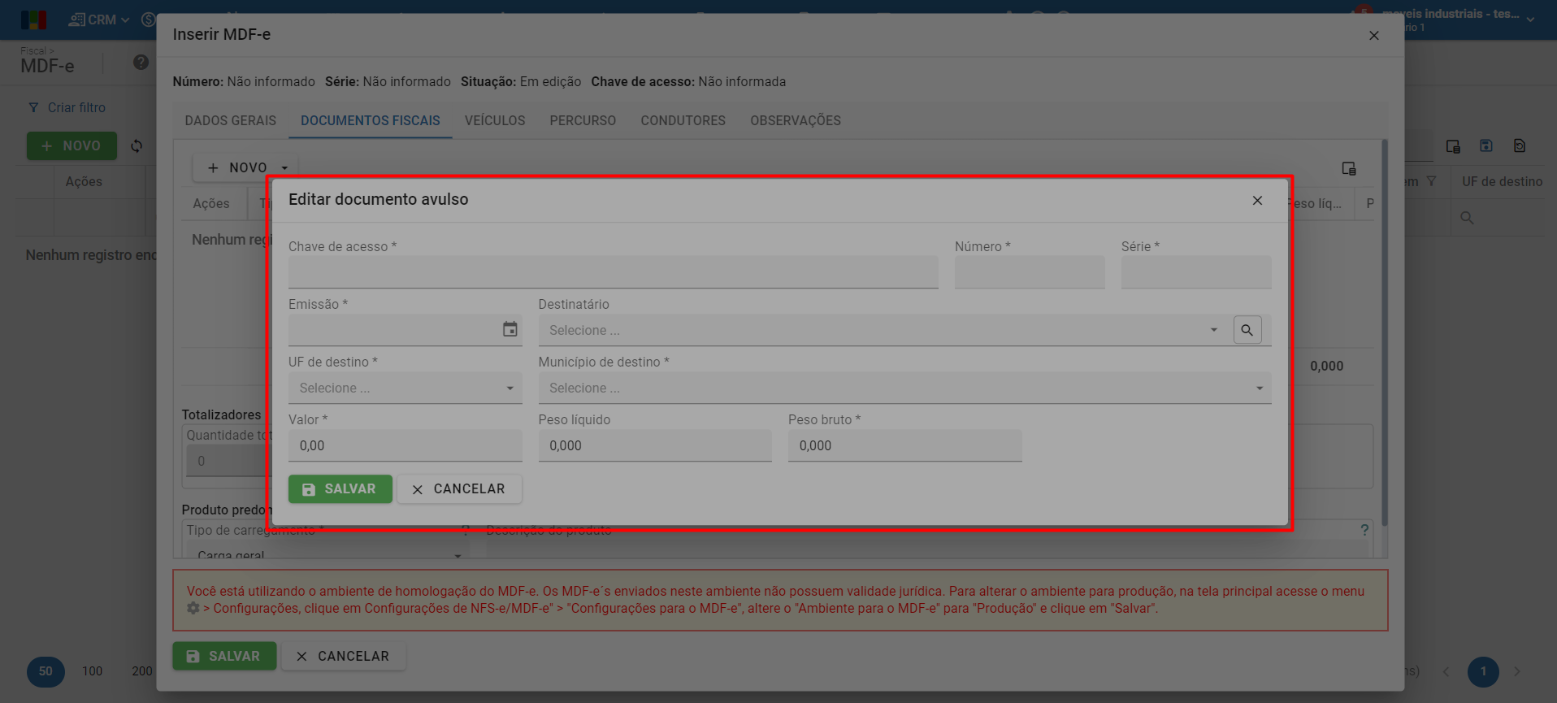The width and height of the screenshot is (1557, 703).
Task: Click SALVAR in Editar documento avulso dialog
Action: (x=340, y=489)
